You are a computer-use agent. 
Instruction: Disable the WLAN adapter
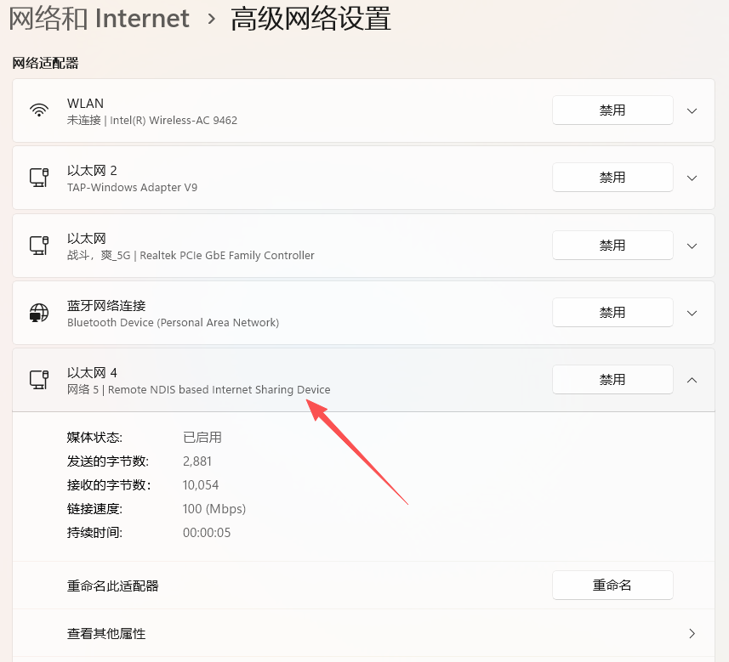click(612, 110)
